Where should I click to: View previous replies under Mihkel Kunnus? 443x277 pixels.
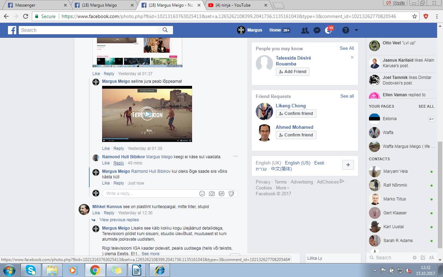[119, 220]
